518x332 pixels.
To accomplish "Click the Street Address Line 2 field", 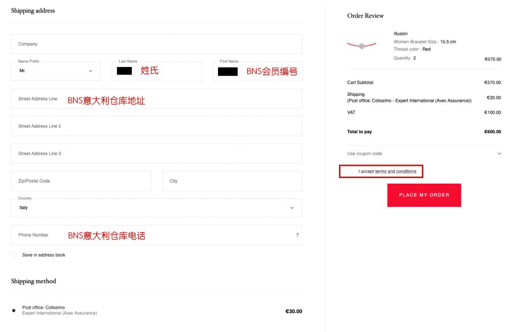I will tap(157, 126).
